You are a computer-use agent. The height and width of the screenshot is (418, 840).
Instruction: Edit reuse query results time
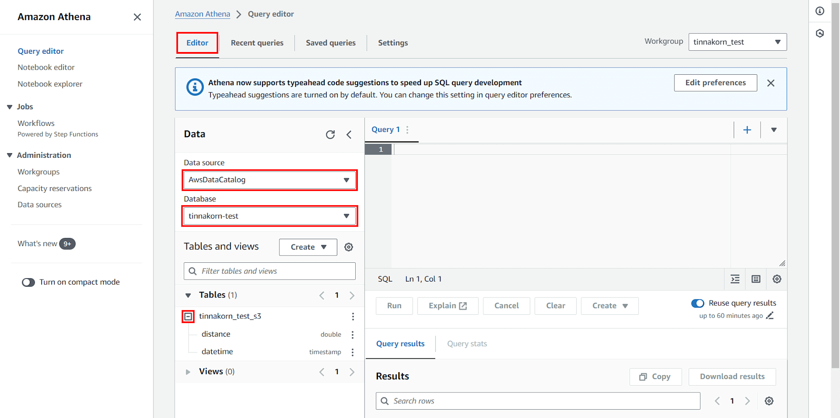pyautogui.click(x=770, y=316)
